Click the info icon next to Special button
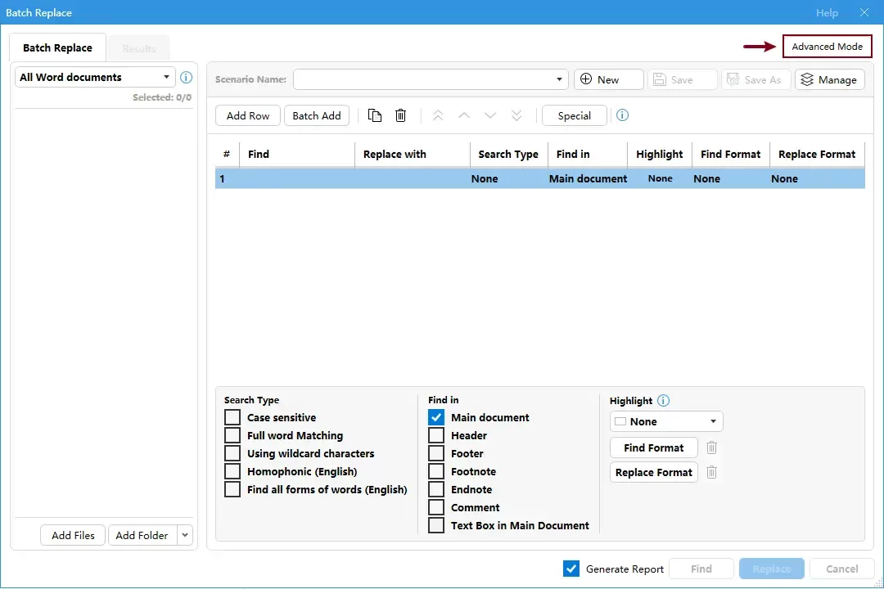Image resolution: width=884 pixels, height=589 pixels. click(622, 115)
